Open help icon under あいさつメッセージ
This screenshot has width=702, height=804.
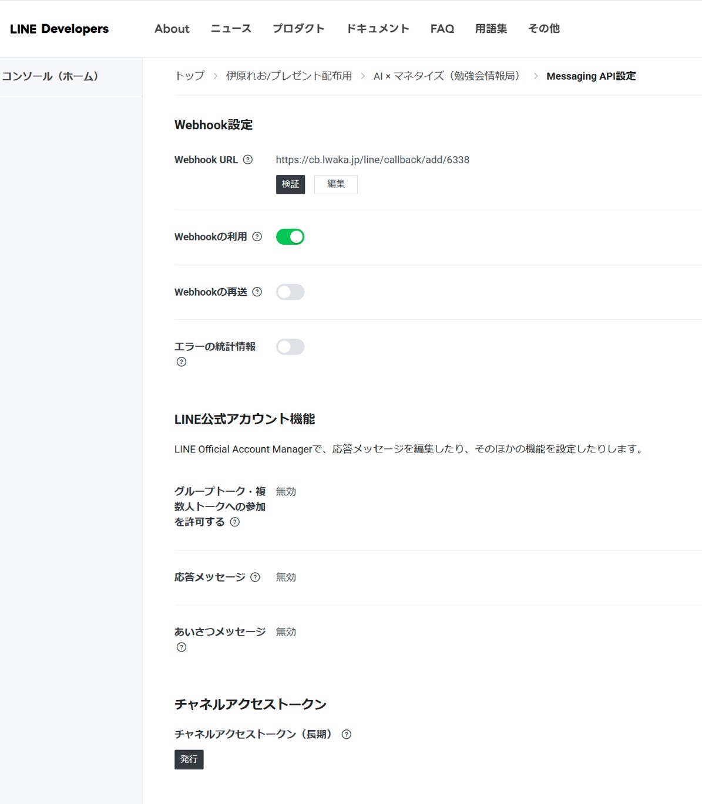pos(182,647)
